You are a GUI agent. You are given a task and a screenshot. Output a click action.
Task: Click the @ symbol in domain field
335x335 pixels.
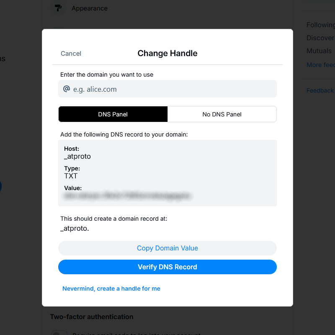tap(66, 89)
